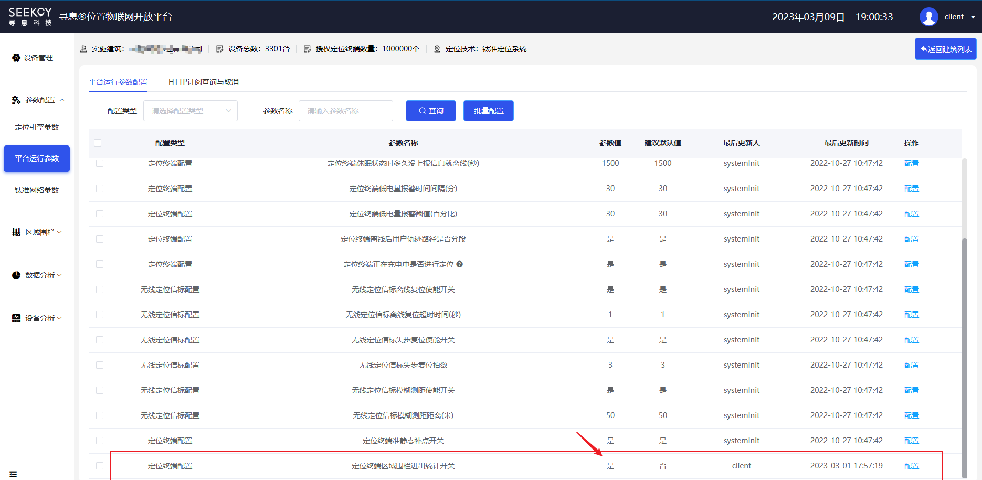This screenshot has height=480, width=982.
Task: Expand the 数据分析 menu
Action: tap(37, 275)
